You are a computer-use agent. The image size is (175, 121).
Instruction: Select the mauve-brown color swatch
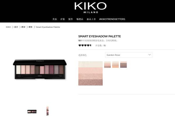123,65
